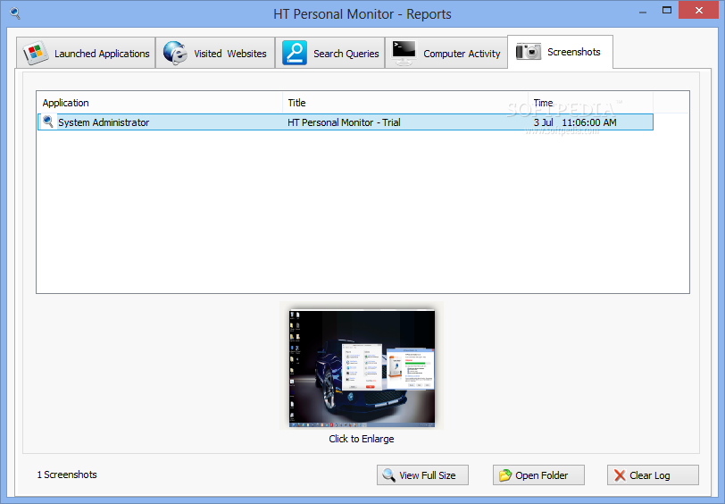Screen dimensions: 725x504
Task: Select the System Administrator row
Action: 346,122
